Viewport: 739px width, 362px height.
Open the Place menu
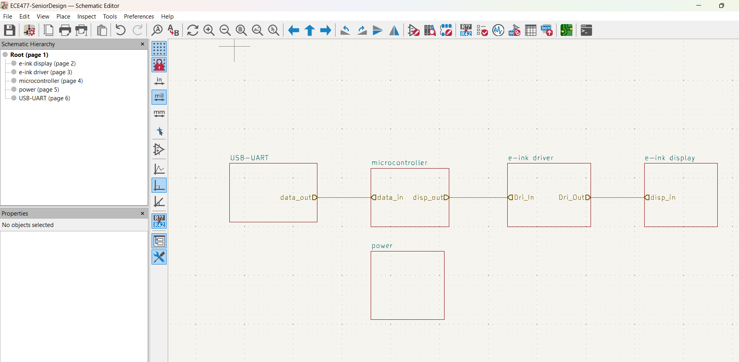pos(63,17)
